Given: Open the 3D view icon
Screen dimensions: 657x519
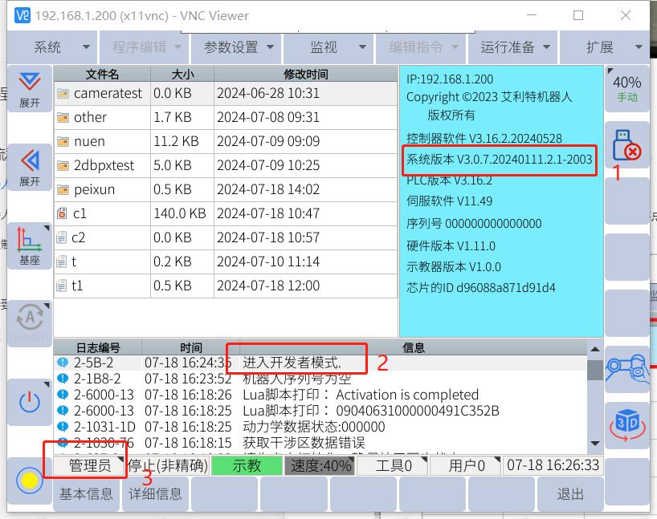Looking at the screenshot, I should pyautogui.click(x=626, y=424).
